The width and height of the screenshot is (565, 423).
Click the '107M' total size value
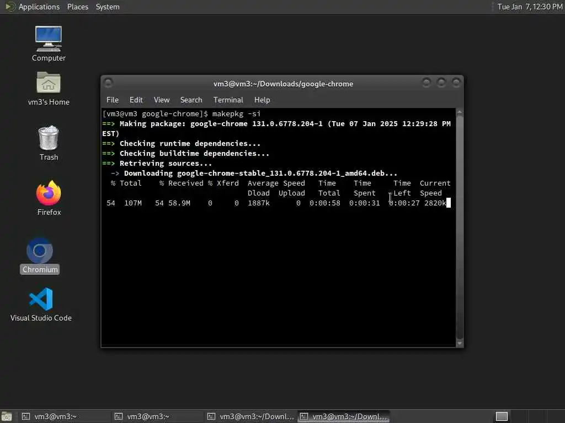tap(133, 203)
